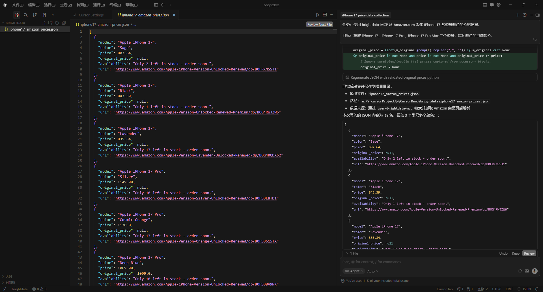Image resolution: width=543 pixels, height=292 pixels.
Task: Toggle the bottom panel layout icon
Action: tap(485, 5)
